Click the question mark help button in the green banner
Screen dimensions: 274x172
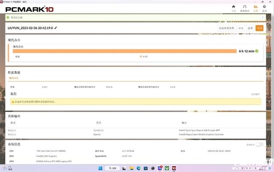pyautogui.click(x=262, y=18)
